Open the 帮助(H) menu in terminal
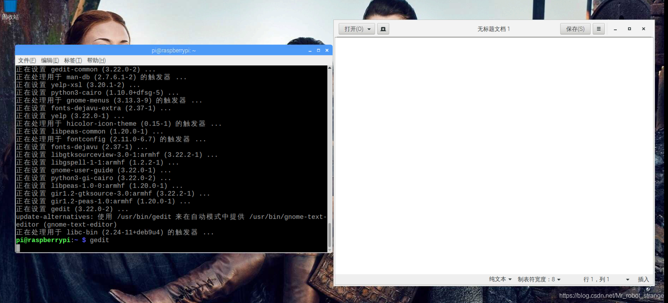Image resolution: width=668 pixels, height=303 pixels. [x=96, y=60]
